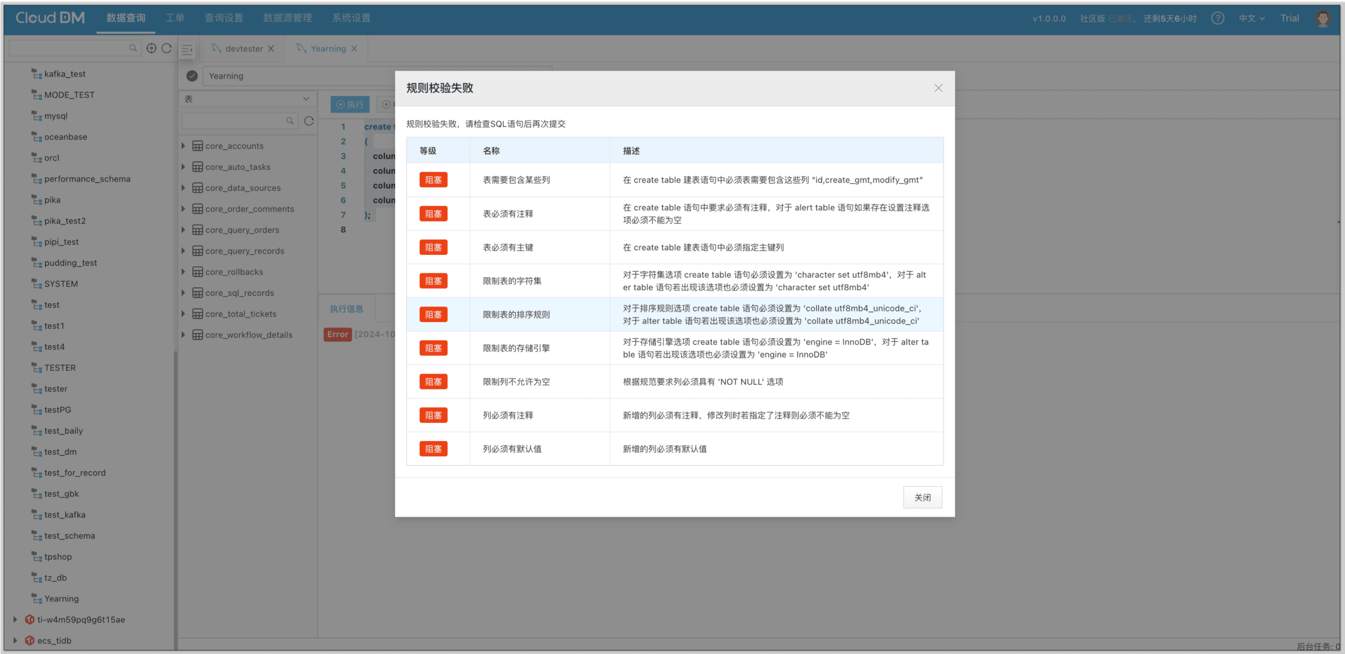
Task: Expand the core_auto_tasks table node
Action: pyautogui.click(x=183, y=167)
